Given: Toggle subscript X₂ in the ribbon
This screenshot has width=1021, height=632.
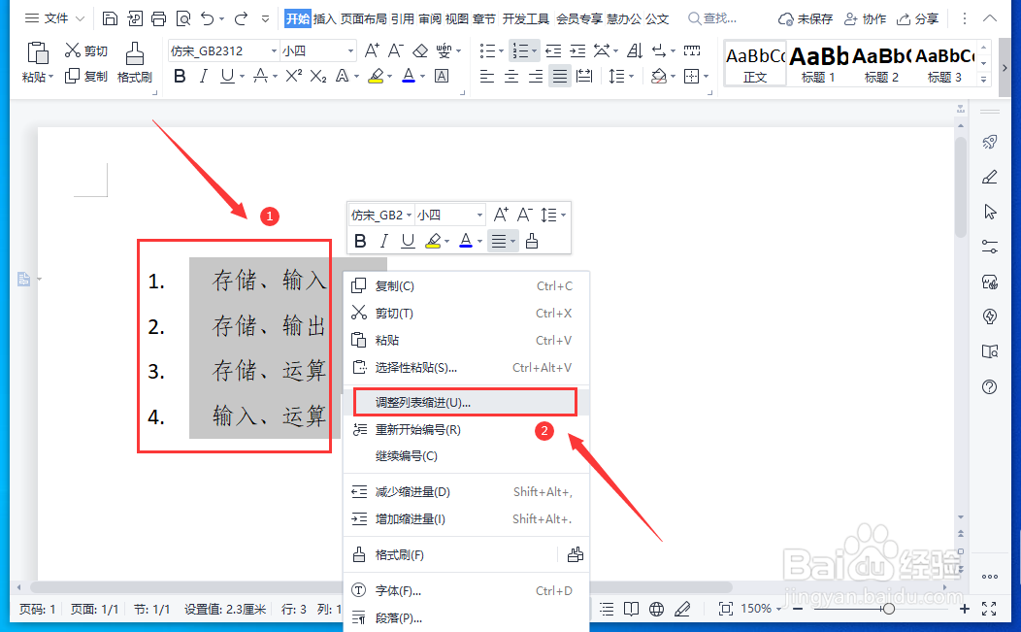Looking at the screenshot, I should [317, 77].
